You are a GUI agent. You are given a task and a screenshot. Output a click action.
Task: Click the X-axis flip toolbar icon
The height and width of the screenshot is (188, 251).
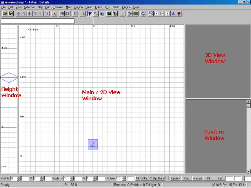18,13
